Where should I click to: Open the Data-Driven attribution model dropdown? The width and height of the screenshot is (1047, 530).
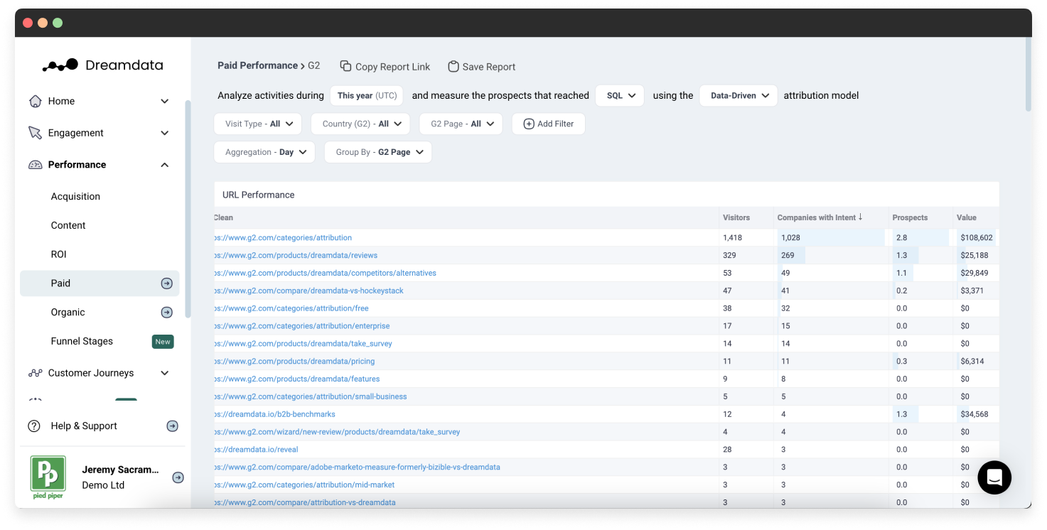click(x=739, y=96)
